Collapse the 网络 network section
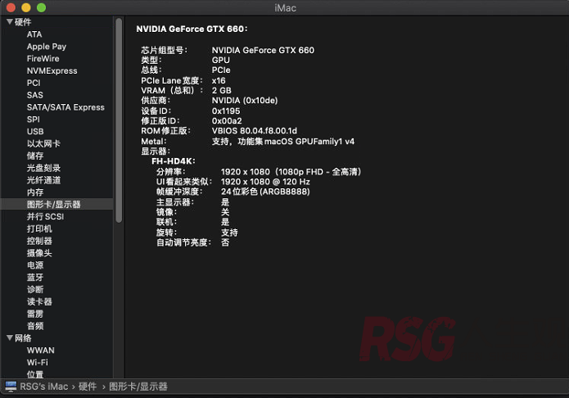Viewport: 569px width, 398px height. [x=10, y=338]
